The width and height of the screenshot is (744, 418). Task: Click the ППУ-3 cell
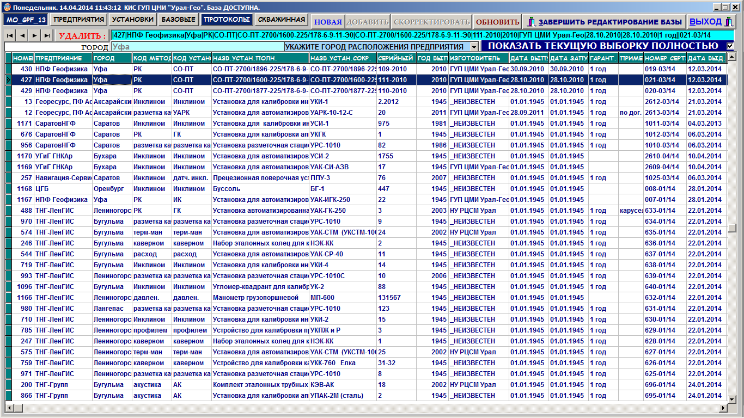[343, 178]
